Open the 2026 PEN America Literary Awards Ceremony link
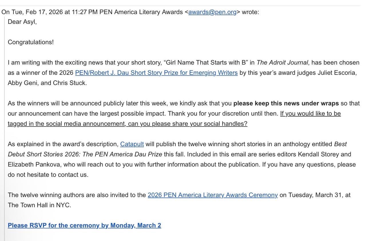The width and height of the screenshot is (366, 241). coord(212,195)
